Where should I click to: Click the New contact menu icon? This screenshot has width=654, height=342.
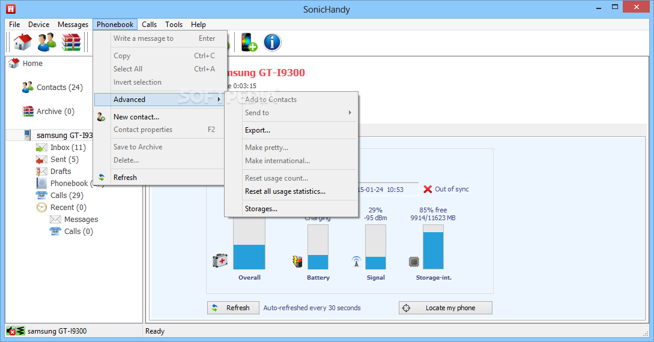101,117
